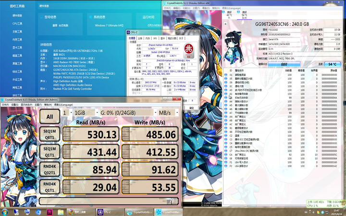Click the CrystalDiskInfo taskbar button

pos(139,212)
